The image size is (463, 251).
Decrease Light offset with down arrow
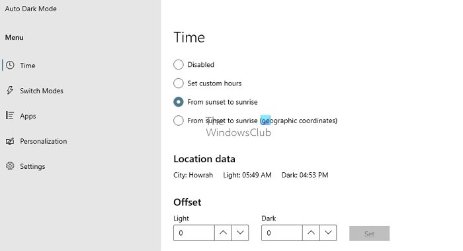pos(240,232)
